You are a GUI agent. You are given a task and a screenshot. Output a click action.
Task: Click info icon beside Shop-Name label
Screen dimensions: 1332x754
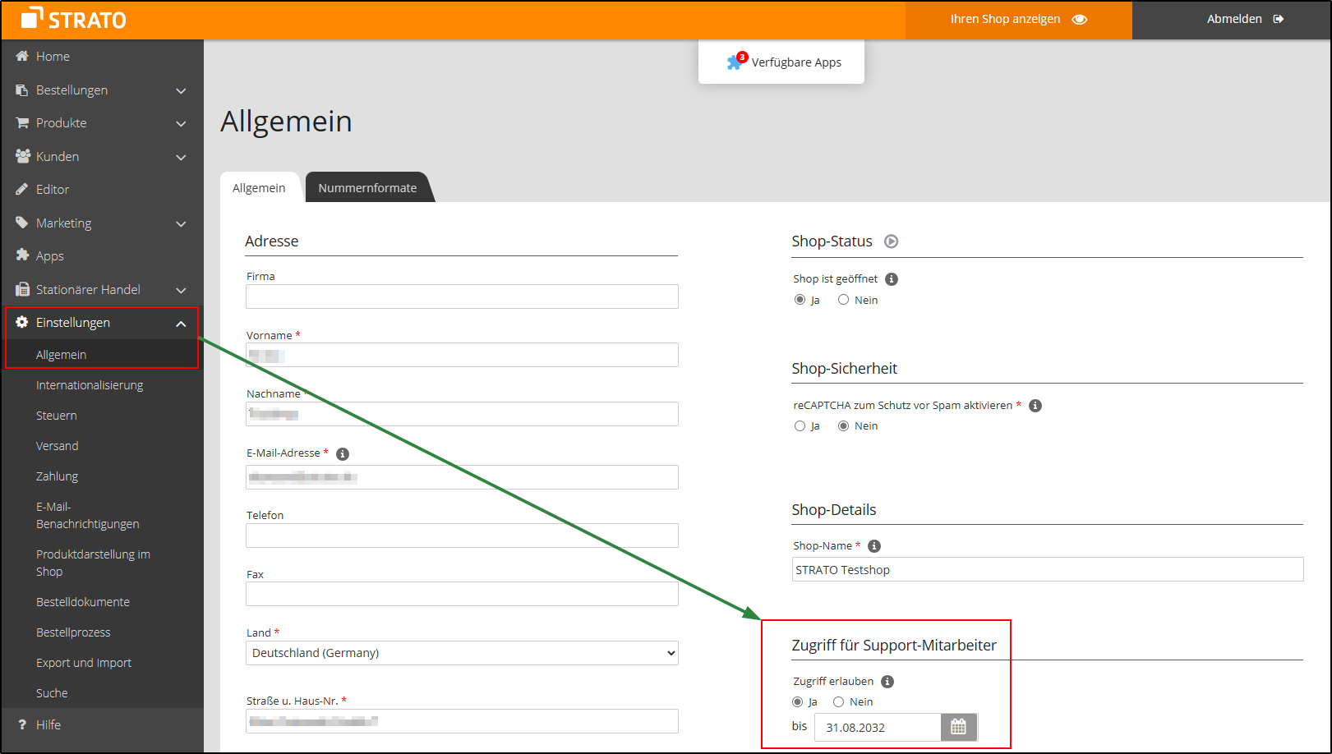874,546
